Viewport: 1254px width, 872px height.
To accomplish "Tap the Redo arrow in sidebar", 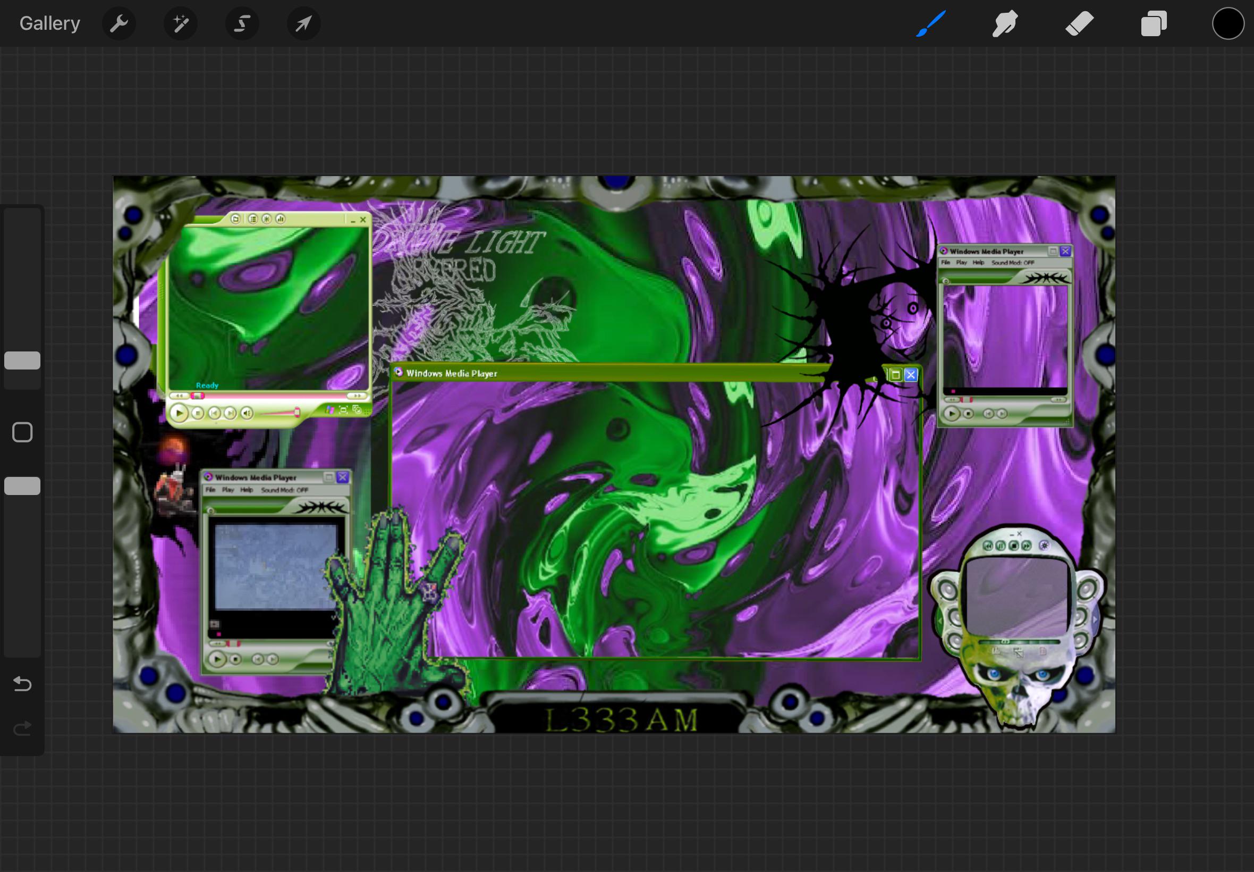I will point(22,728).
